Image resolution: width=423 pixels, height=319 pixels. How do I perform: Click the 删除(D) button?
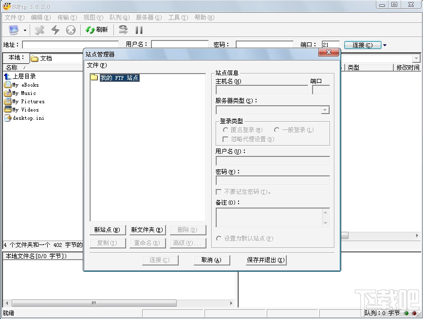187,230
